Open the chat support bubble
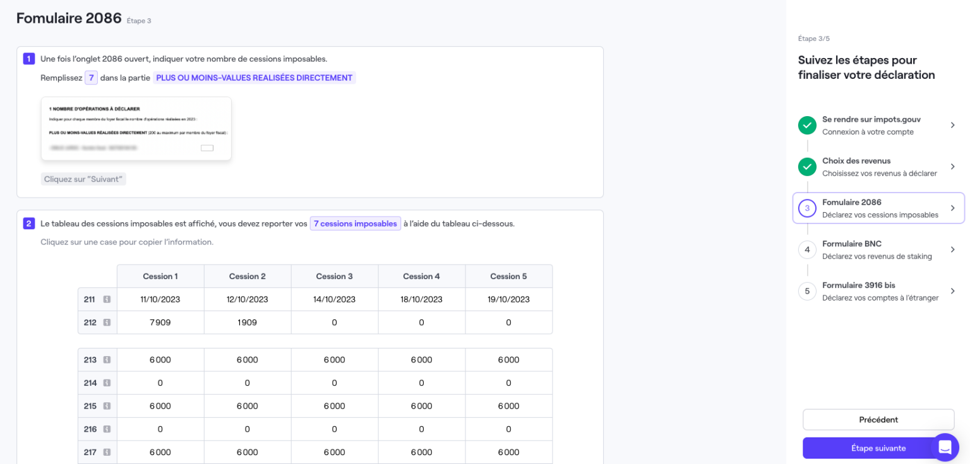 [x=945, y=447]
